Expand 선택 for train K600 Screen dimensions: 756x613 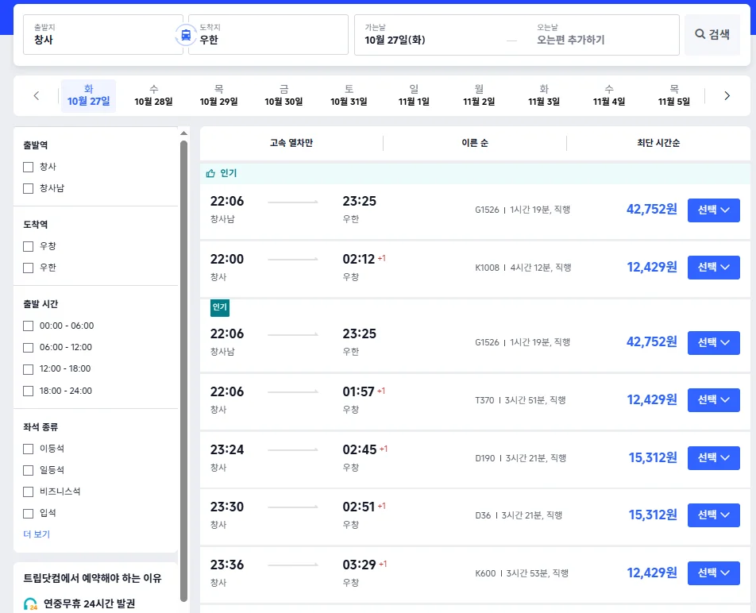(714, 573)
